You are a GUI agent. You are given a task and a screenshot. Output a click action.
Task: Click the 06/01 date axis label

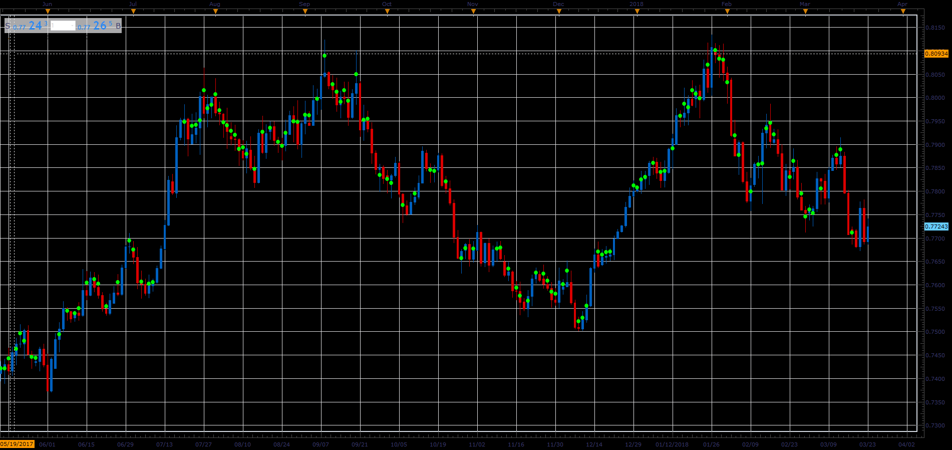[x=47, y=444]
